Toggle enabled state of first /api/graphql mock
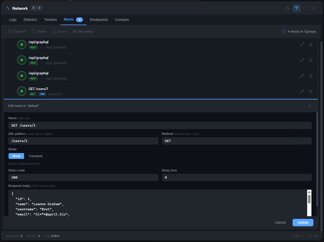The width and height of the screenshot is (324, 242). [22, 45]
